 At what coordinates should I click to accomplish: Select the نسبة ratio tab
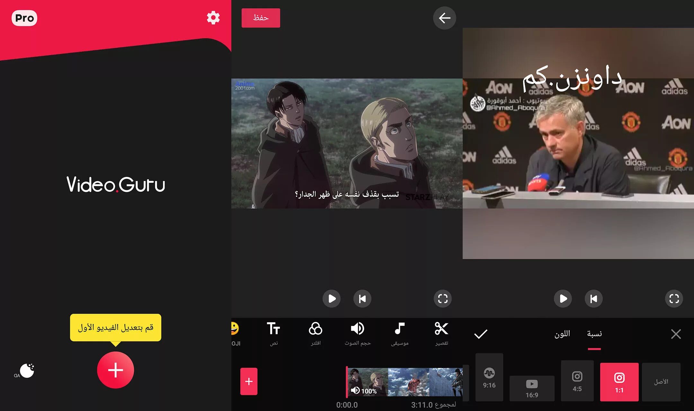click(x=594, y=334)
